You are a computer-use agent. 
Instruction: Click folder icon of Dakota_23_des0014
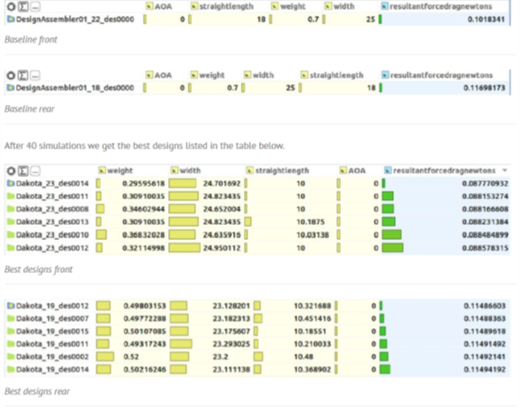11,183
